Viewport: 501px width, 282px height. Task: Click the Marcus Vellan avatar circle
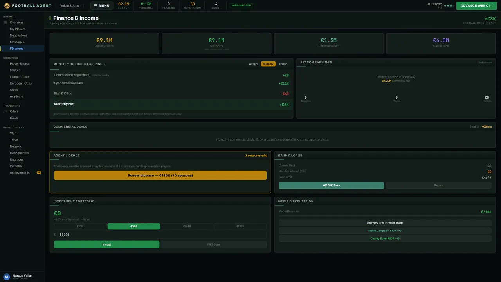tap(7, 277)
